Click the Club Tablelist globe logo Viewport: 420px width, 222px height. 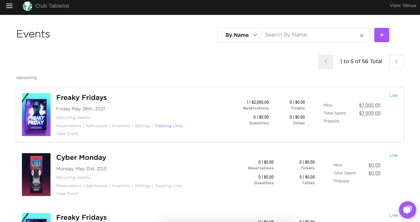[28, 6]
